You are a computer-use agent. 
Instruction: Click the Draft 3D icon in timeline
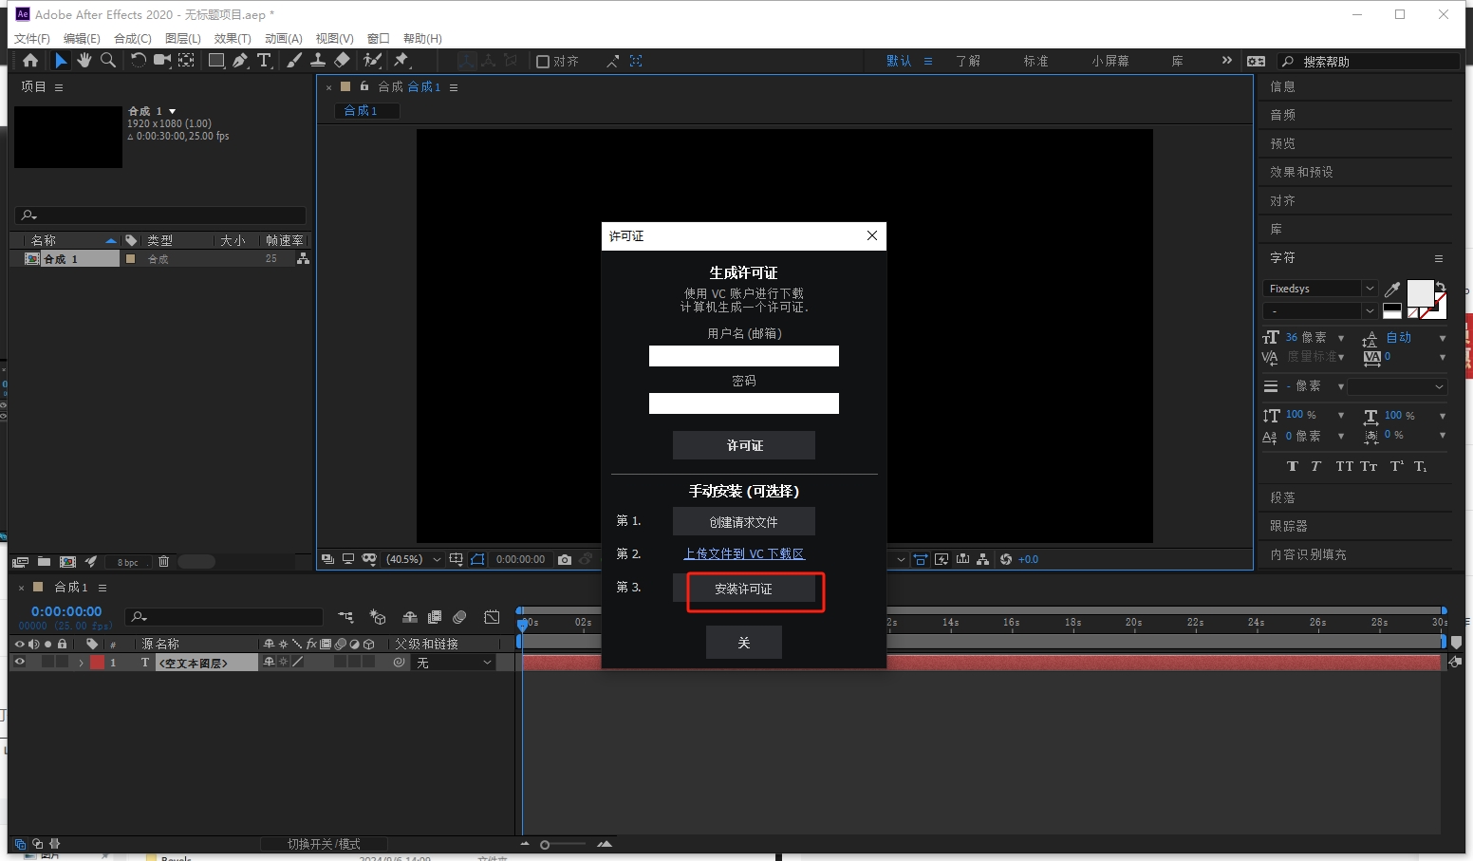coord(378,617)
